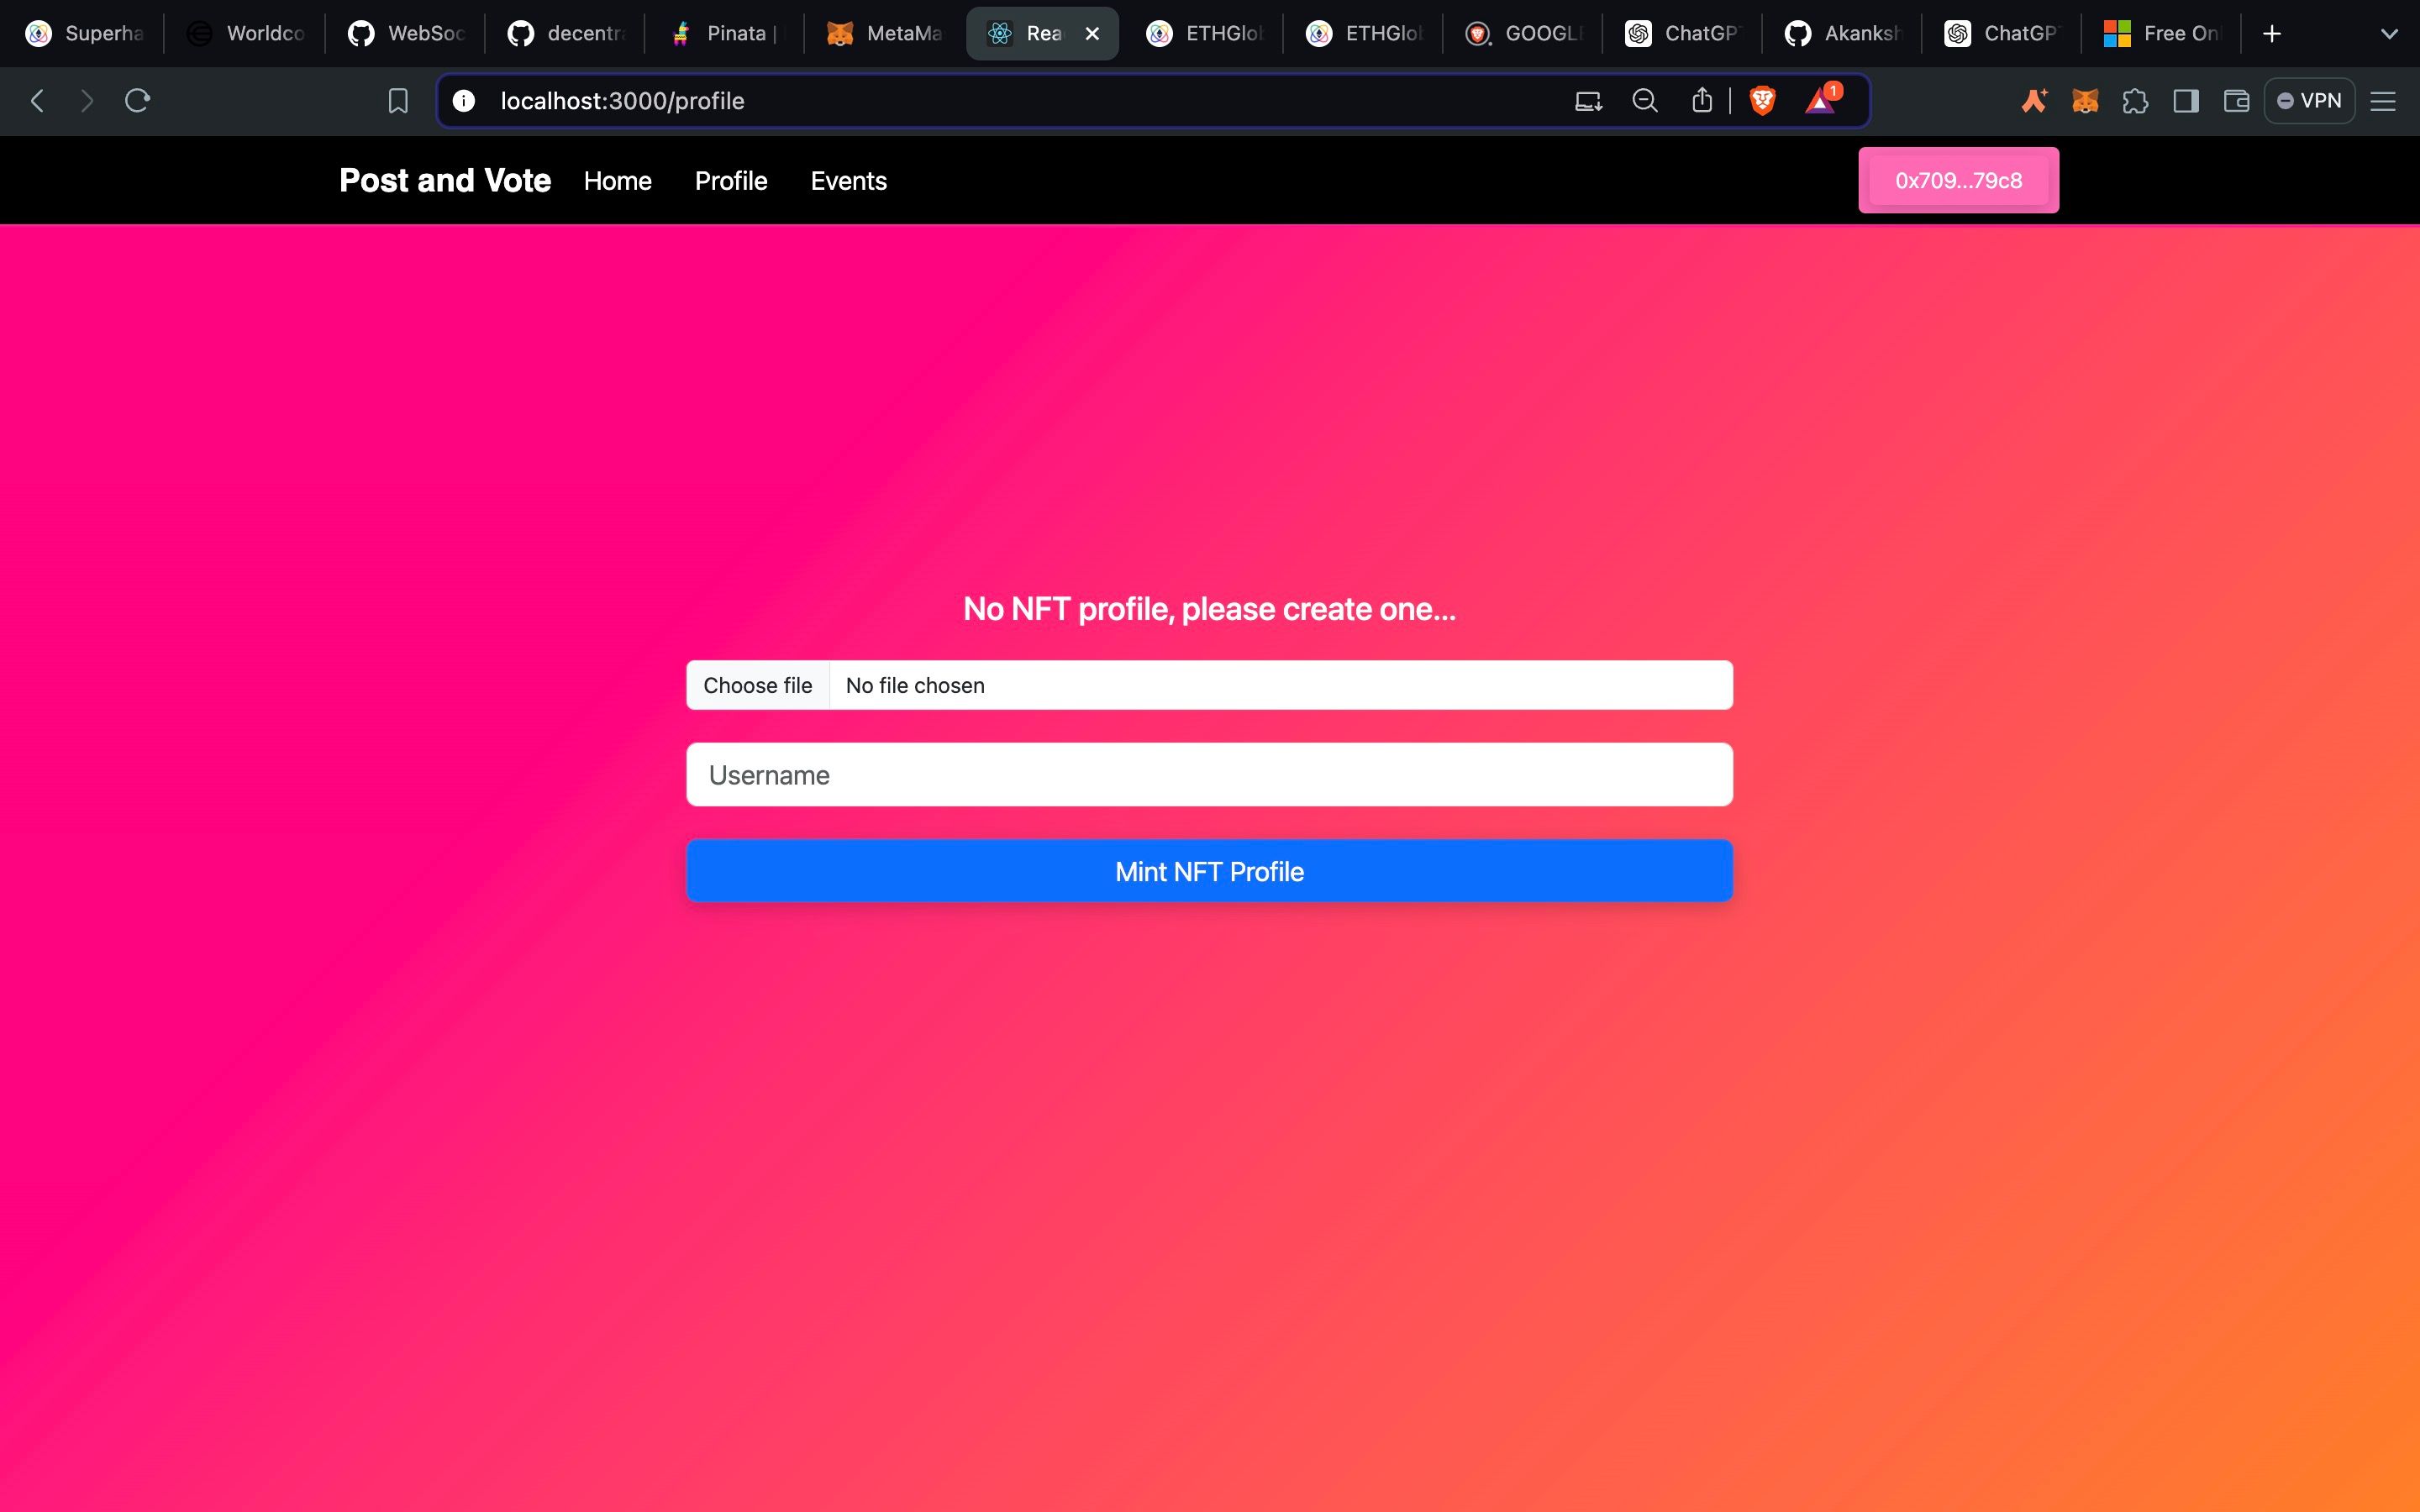2420x1512 pixels.
Task: Click the Events tab in navigation
Action: point(849,181)
